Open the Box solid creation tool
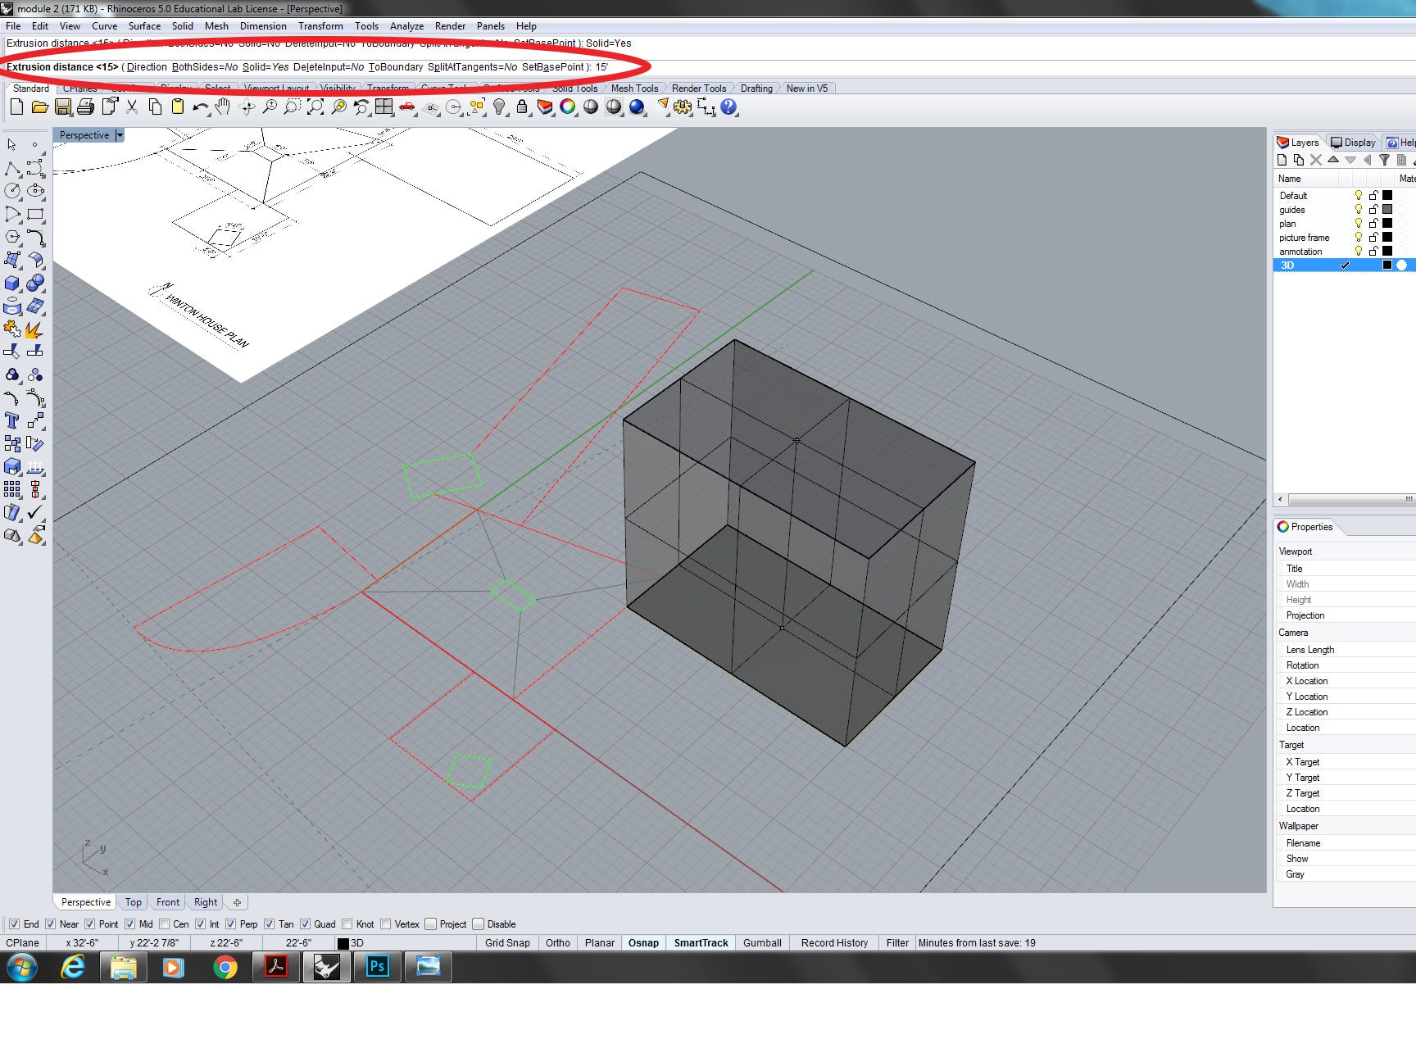Viewport: 1416px width, 1062px height. click(11, 283)
